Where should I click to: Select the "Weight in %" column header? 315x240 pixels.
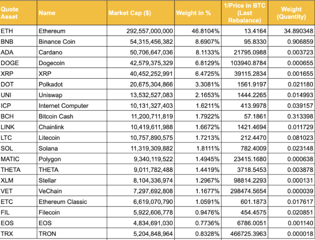click(x=194, y=13)
